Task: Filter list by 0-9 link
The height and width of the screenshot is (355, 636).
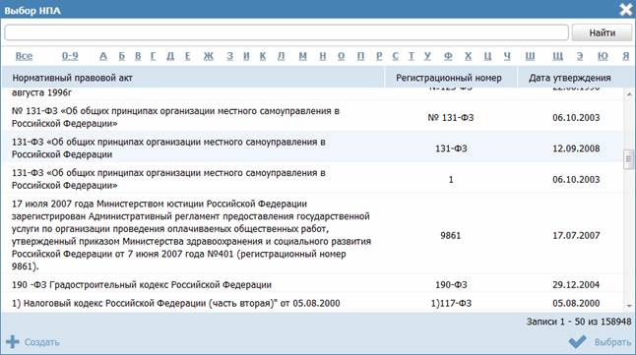Action: (70, 56)
